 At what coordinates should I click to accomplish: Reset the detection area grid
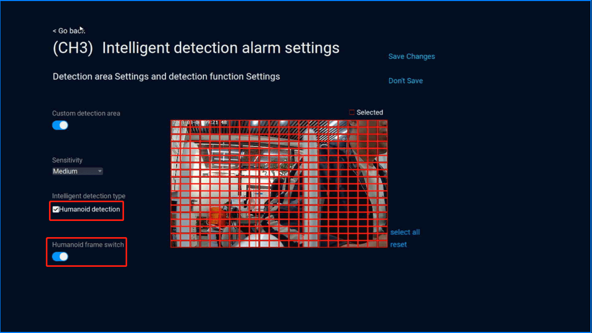pos(398,244)
